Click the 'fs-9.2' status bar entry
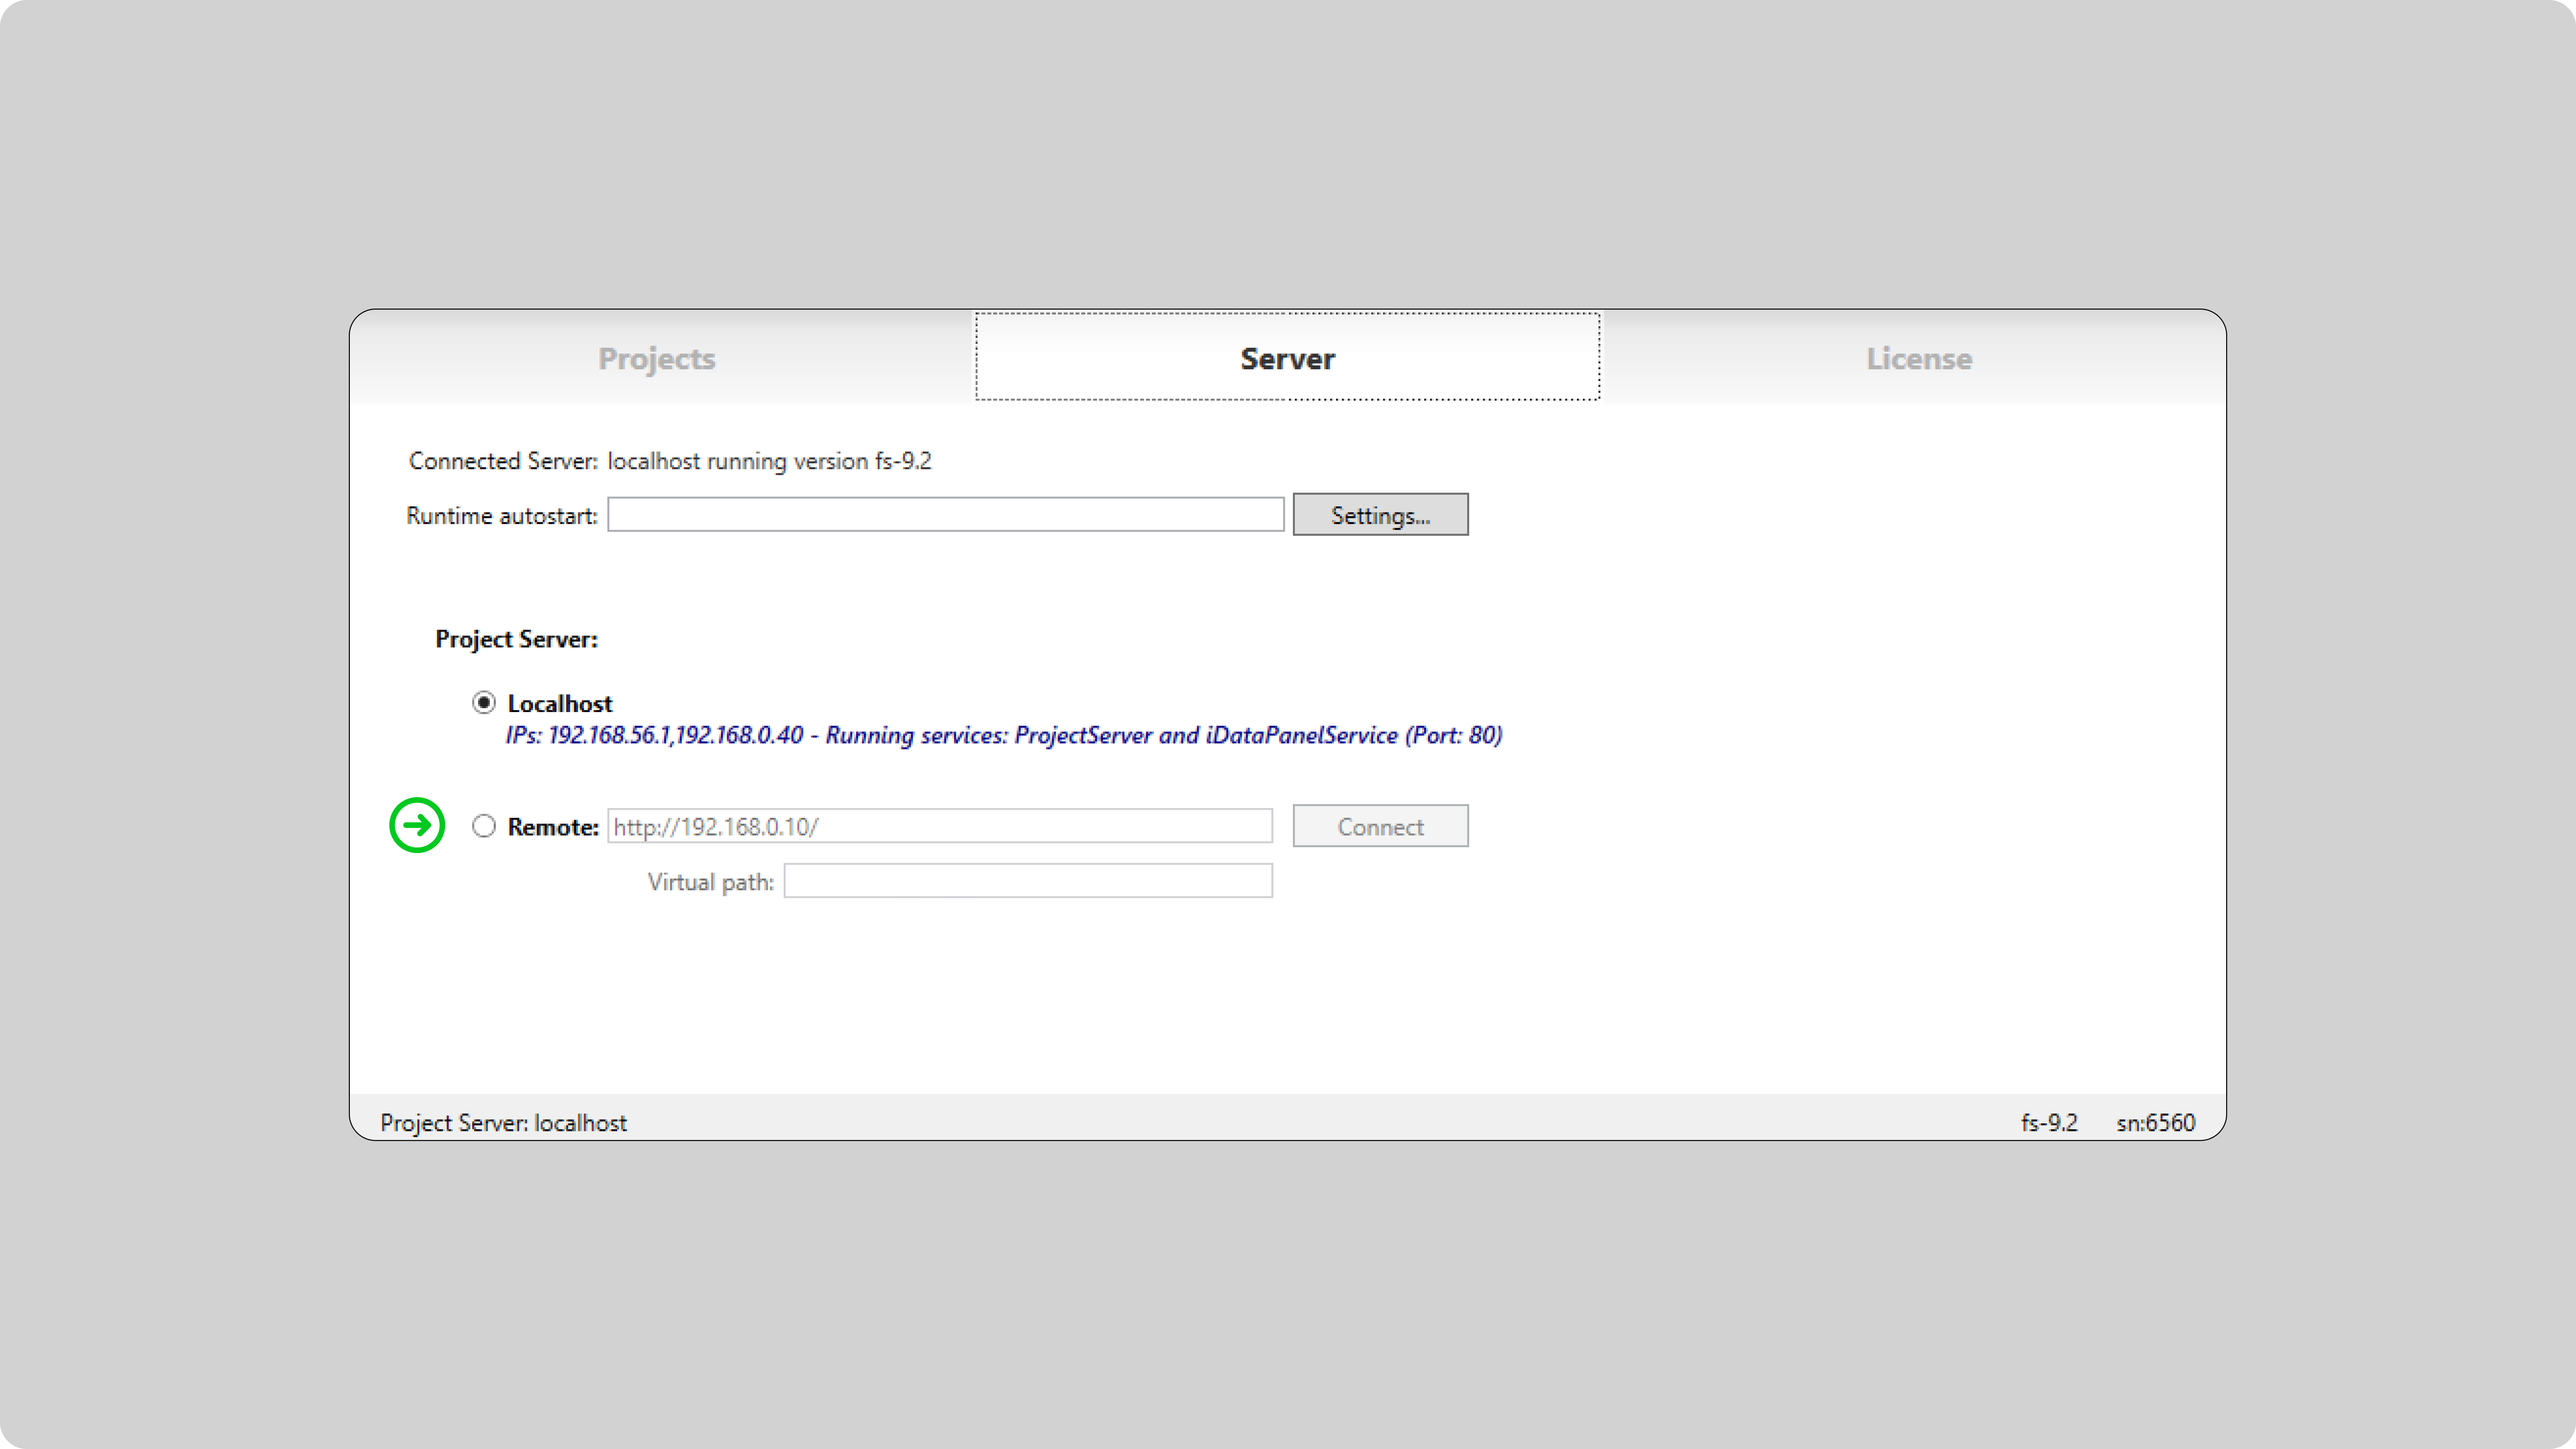2576x1449 pixels. click(2049, 1123)
